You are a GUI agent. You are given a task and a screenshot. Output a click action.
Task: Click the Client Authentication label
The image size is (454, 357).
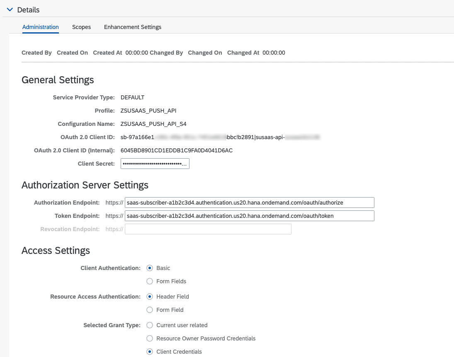point(111,268)
